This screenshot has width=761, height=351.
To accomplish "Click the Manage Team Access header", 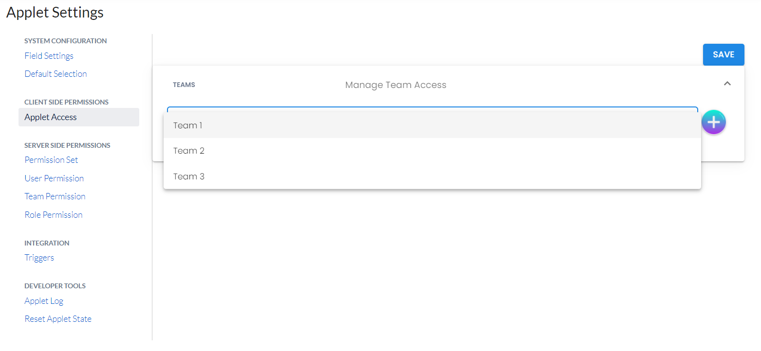I will coord(395,85).
